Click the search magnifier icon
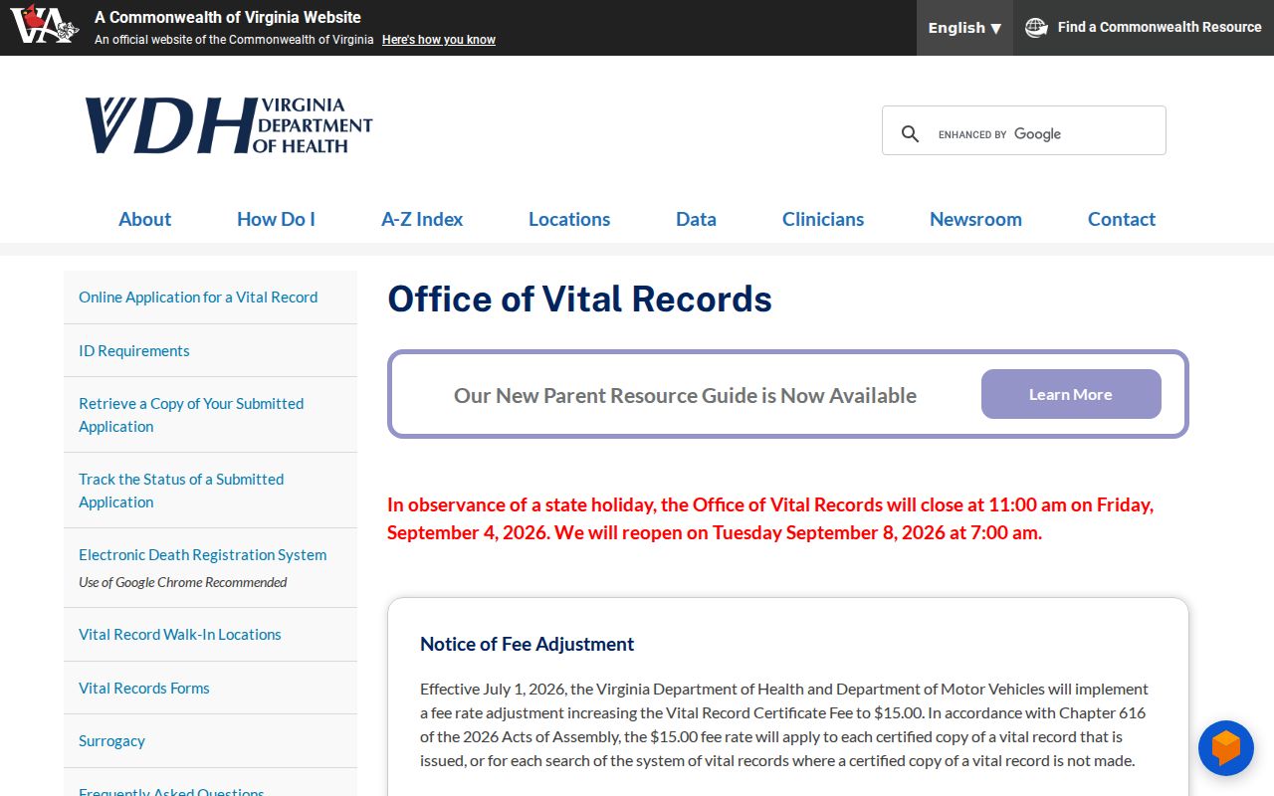This screenshot has height=796, width=1274. pos(910,133)
